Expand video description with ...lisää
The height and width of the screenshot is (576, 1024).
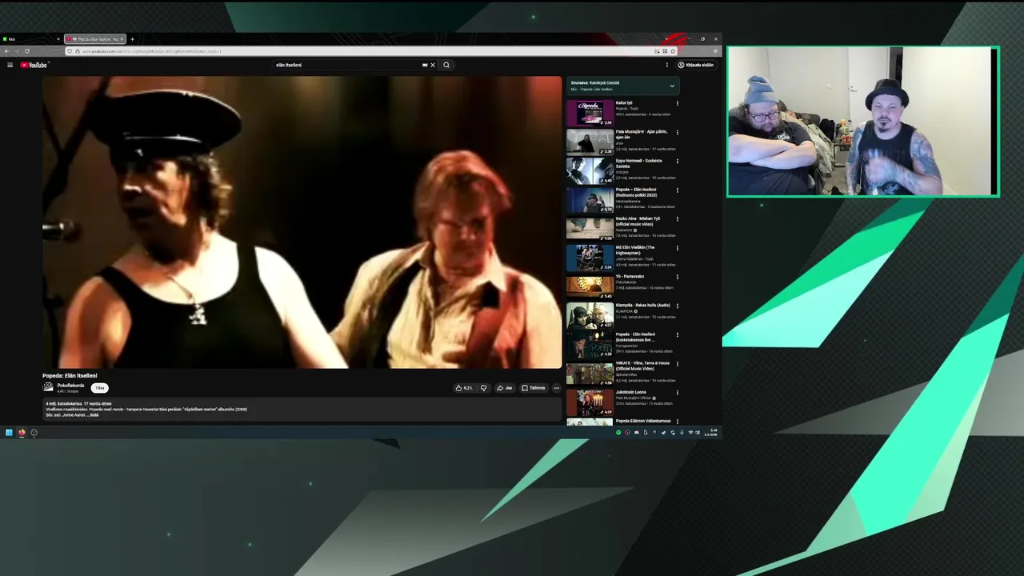(92, 414)
